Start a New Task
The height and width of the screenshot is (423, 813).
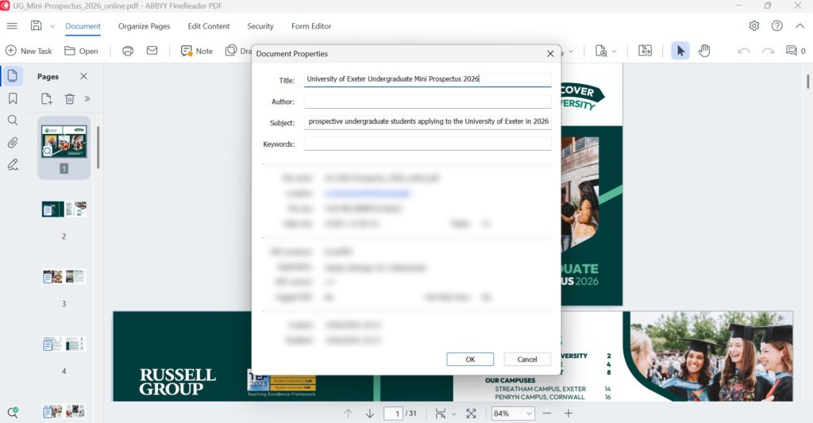click(29, 51)
